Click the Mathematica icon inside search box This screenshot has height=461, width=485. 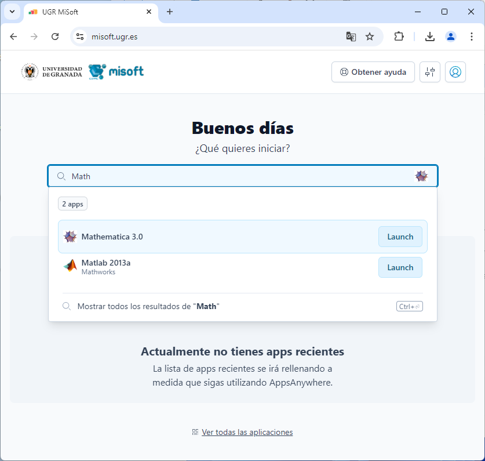[421, 176]
